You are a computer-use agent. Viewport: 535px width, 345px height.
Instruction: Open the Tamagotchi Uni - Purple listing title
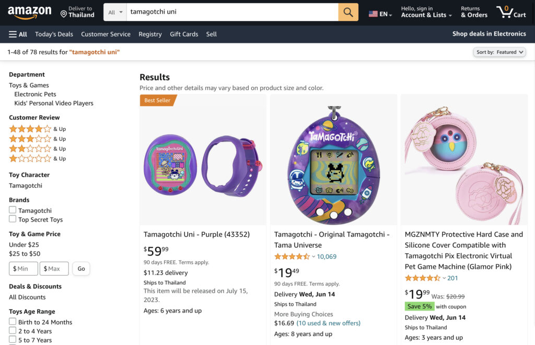pos(196,234)
